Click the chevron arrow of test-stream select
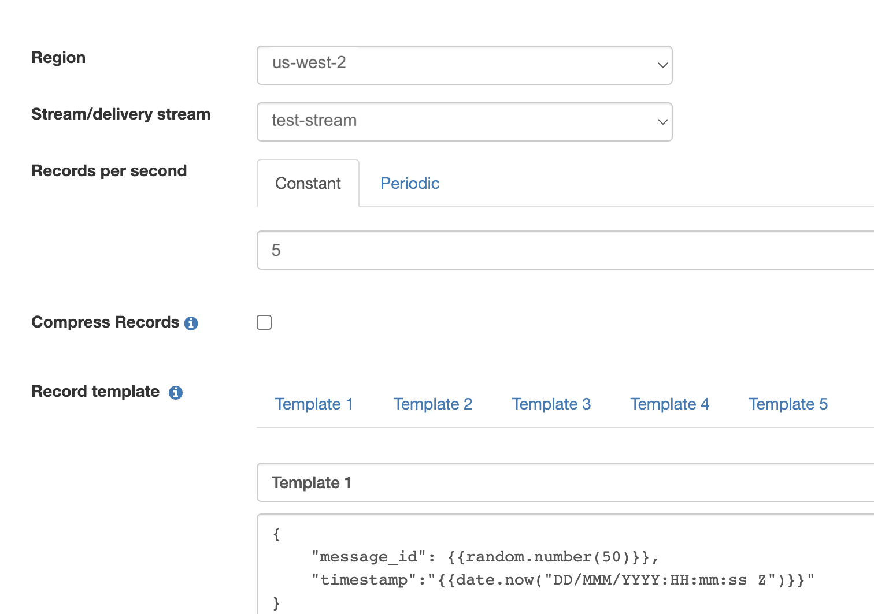This screenshot has width=874, height=614. tap(662, 122)
